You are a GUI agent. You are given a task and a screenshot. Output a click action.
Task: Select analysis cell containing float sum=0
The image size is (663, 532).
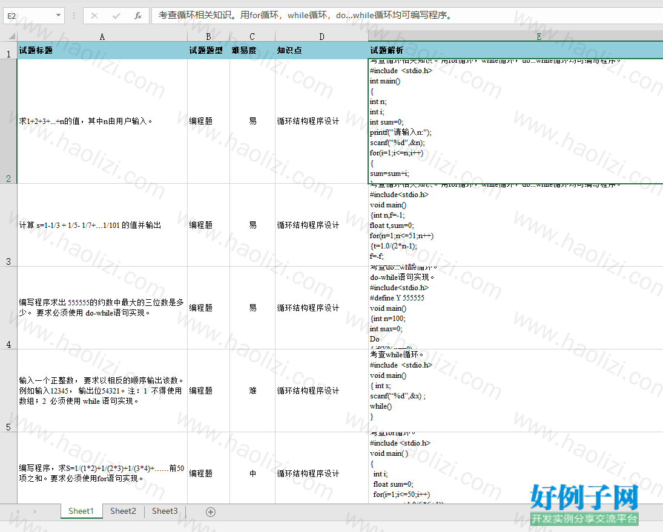point(516,468)
